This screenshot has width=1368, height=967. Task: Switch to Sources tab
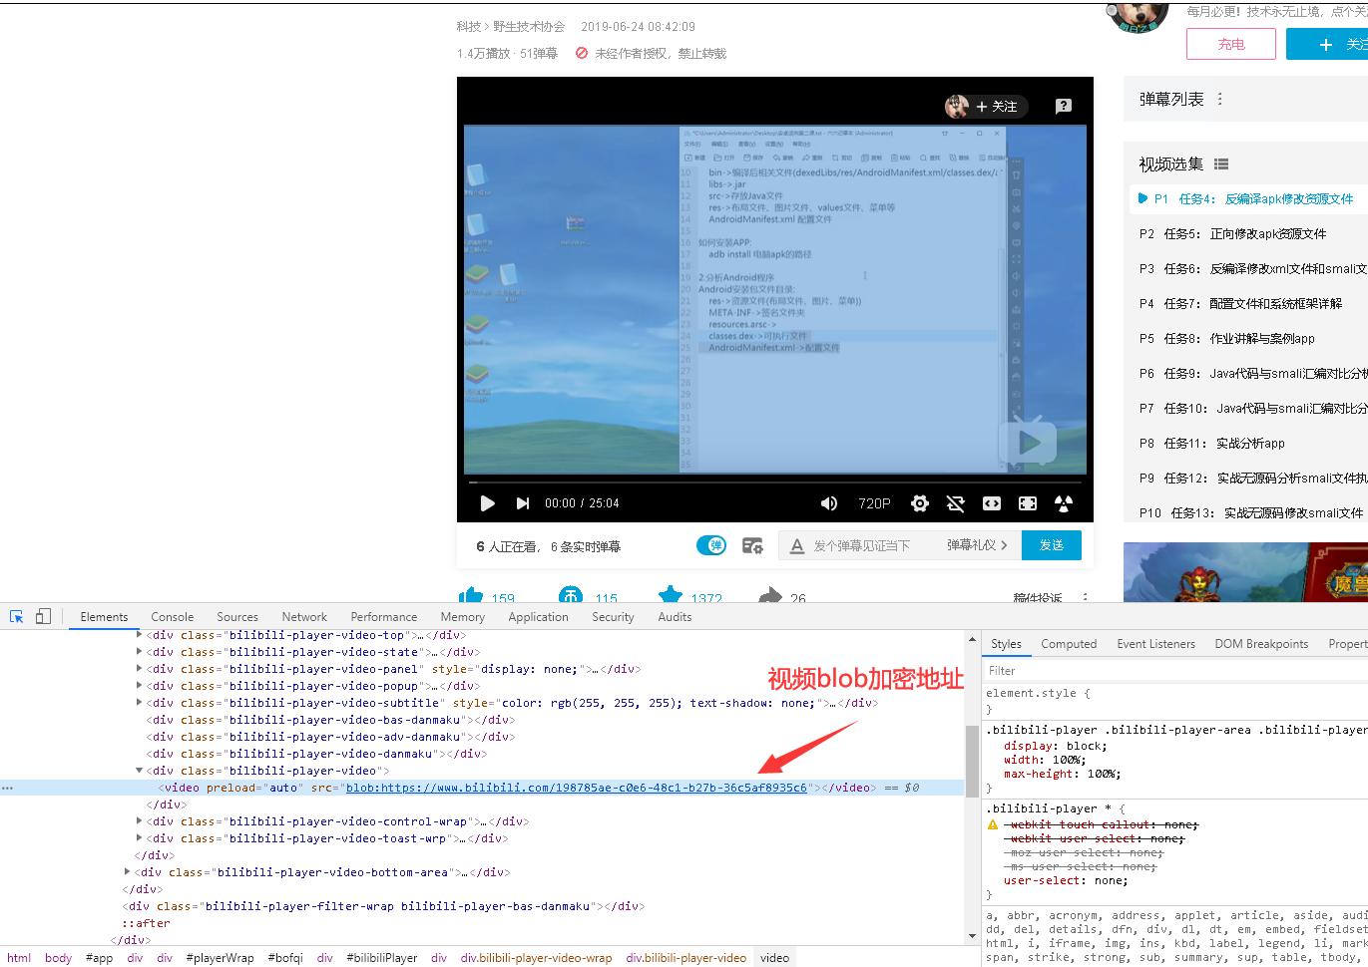point(237,617)
